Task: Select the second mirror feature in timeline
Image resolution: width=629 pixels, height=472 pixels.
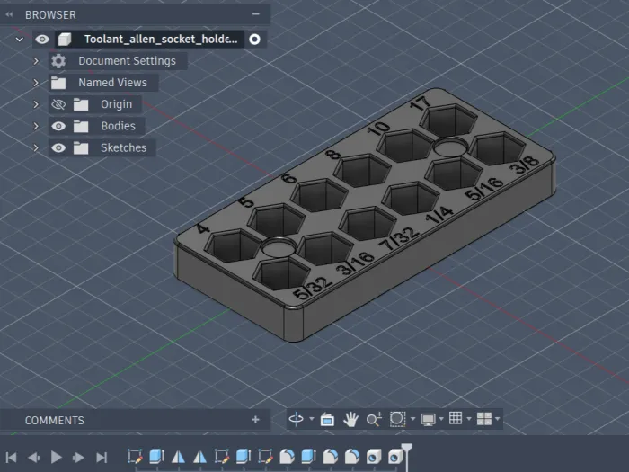Action: click(199, 457)
